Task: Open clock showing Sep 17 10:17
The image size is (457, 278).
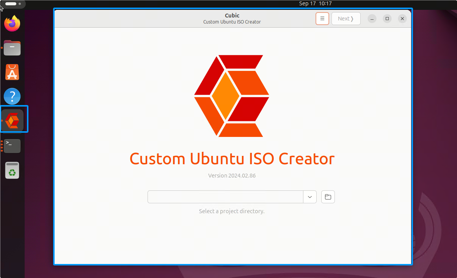Action: (316, 3)
